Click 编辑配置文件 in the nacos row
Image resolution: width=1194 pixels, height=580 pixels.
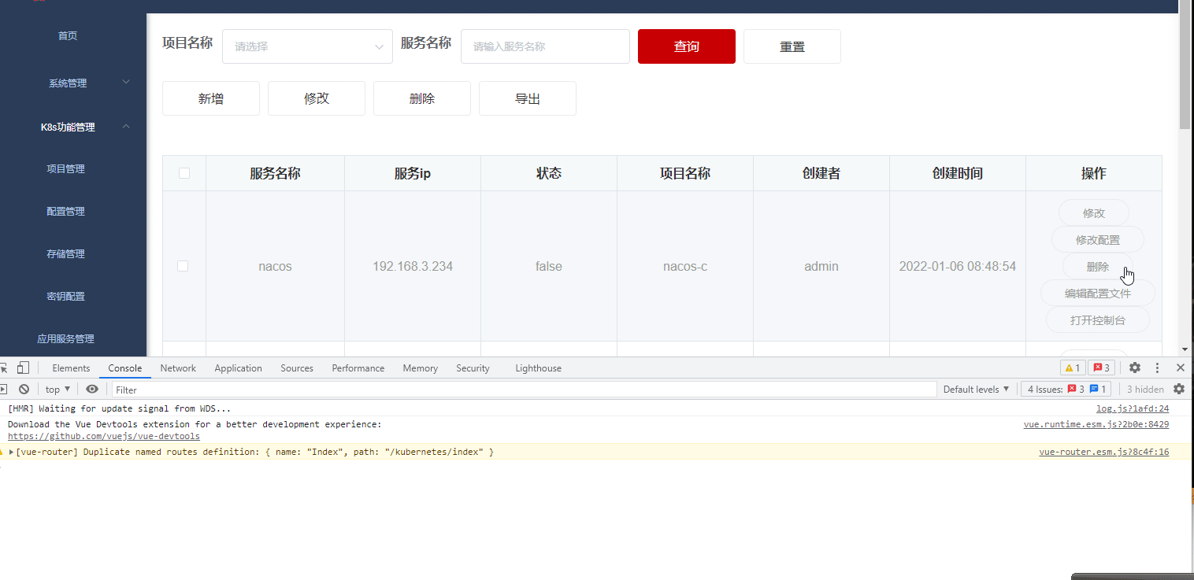pyautogui.click(x=1098, y=293)
